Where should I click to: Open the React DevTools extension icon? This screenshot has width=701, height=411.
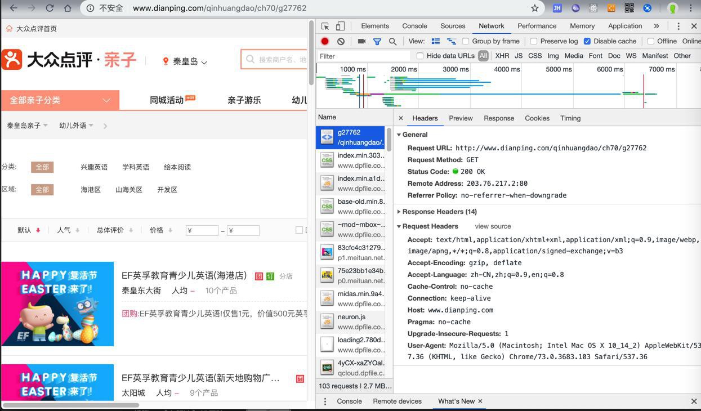point(593,8)
